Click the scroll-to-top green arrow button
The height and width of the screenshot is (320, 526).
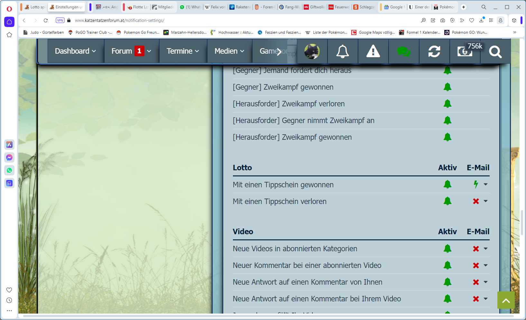506,300
